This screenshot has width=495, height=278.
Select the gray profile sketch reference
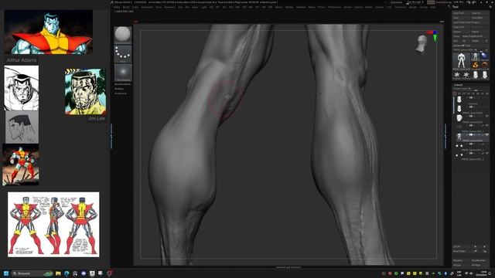22,127
